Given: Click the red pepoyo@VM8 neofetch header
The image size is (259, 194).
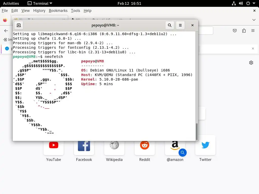Looking at the screenshot, I should click(x=93, y=61).
